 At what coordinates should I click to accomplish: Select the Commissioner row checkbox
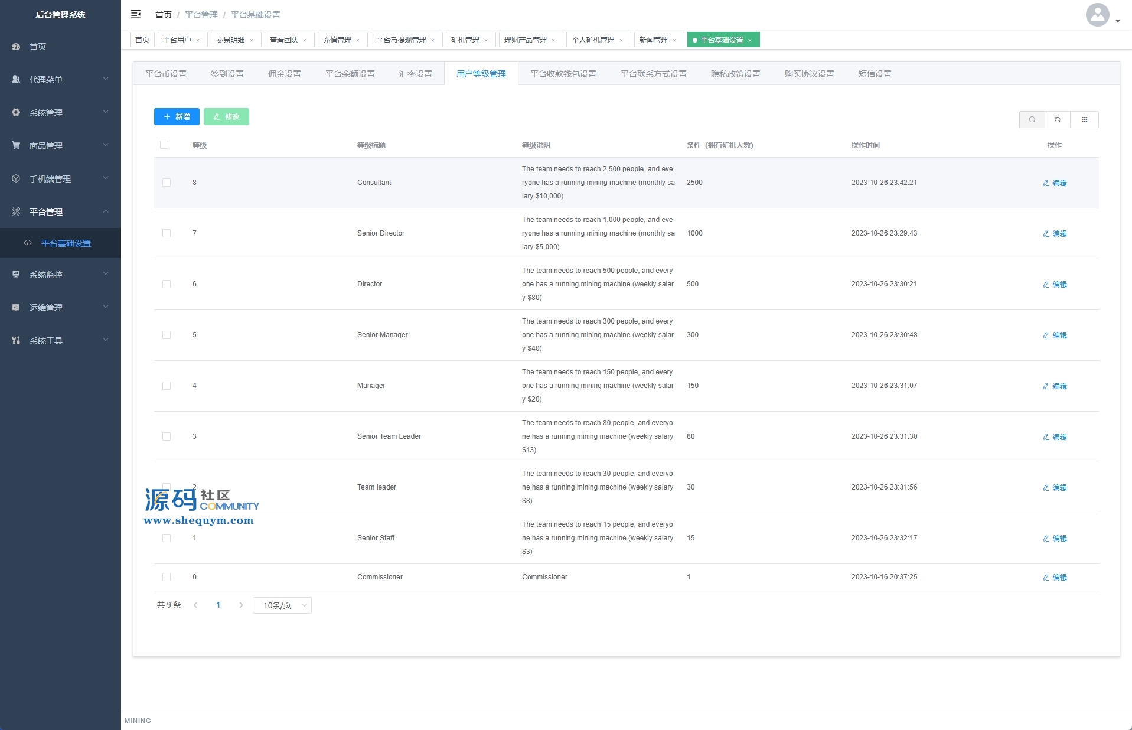(x=167, y=577)
